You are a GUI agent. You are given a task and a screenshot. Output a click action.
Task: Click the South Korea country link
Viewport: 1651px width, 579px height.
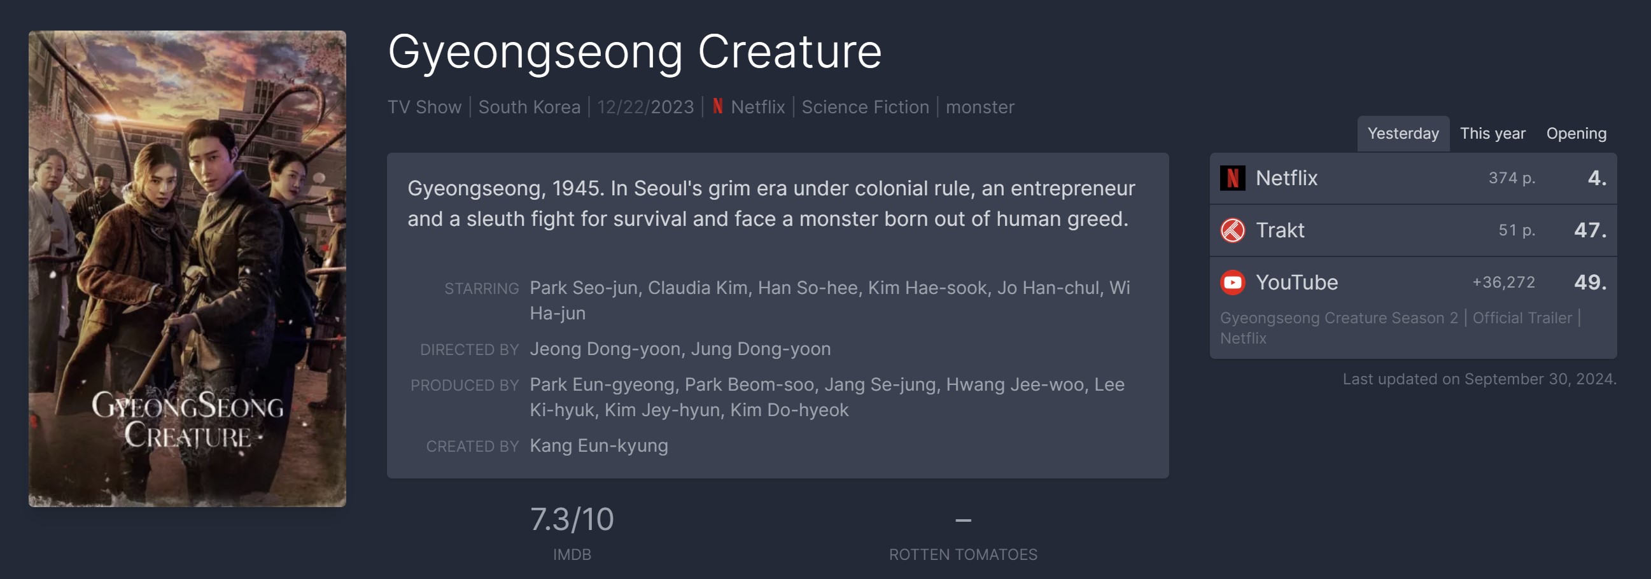(529, 107)
